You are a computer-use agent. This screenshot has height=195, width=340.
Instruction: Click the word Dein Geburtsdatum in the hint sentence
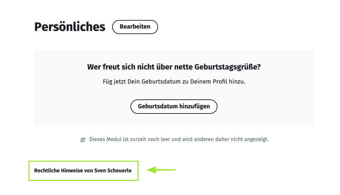pyautogui.click(x=146, y=82)
